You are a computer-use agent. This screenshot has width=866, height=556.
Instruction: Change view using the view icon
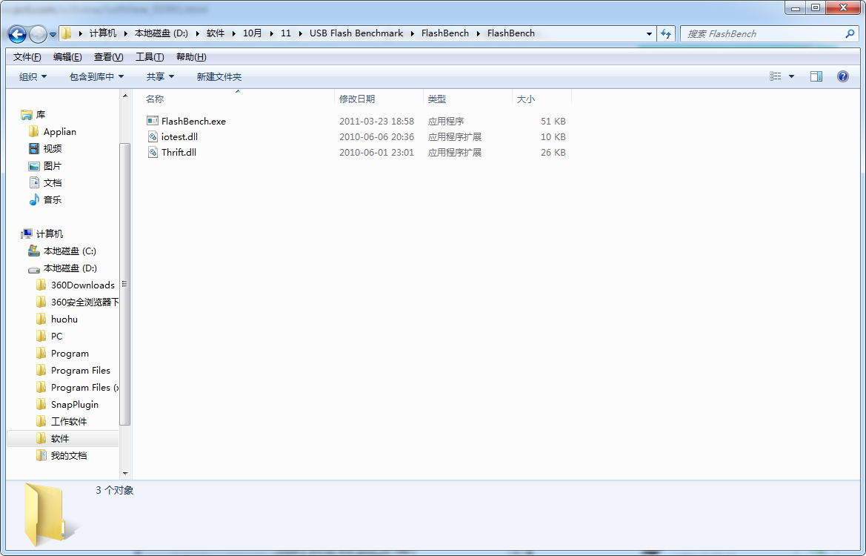tap(776, 76)
